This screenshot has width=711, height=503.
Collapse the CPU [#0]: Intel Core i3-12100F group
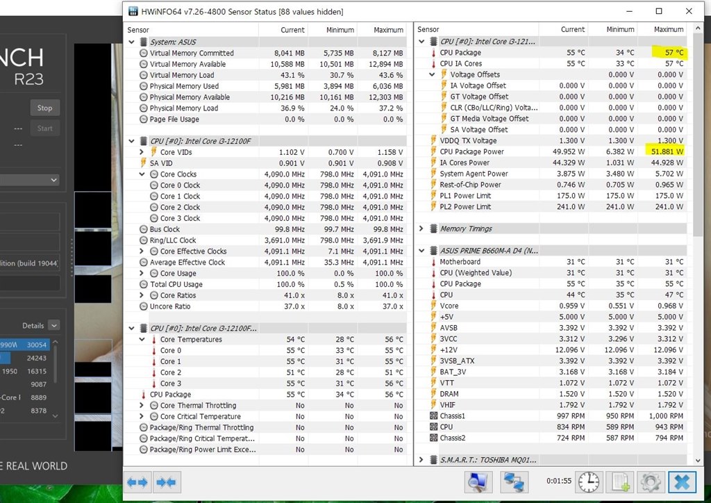131,141
